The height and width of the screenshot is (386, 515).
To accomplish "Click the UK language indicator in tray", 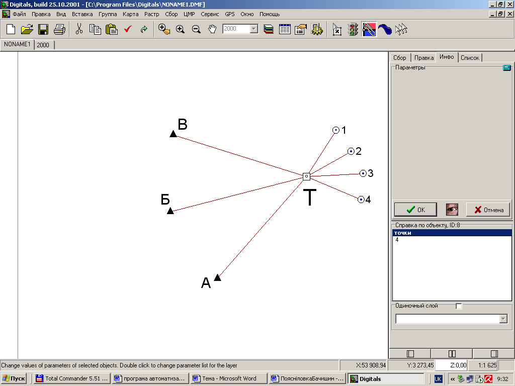I will point(438,379).
